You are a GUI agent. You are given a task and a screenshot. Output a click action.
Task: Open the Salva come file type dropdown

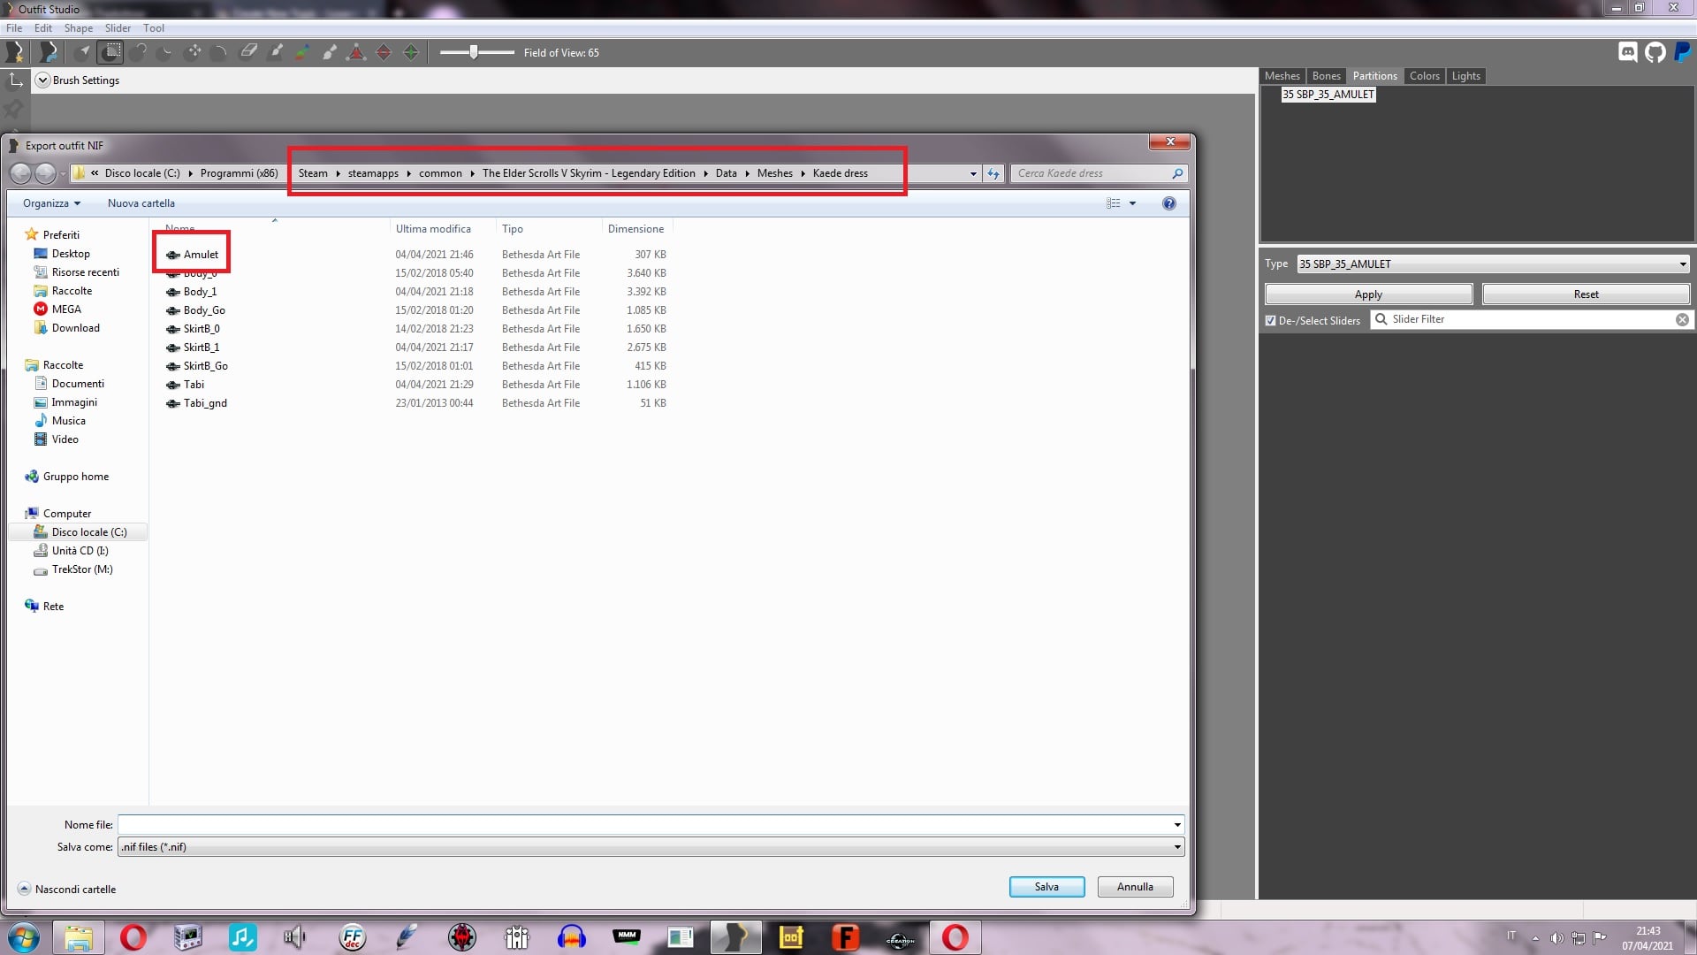651,847
